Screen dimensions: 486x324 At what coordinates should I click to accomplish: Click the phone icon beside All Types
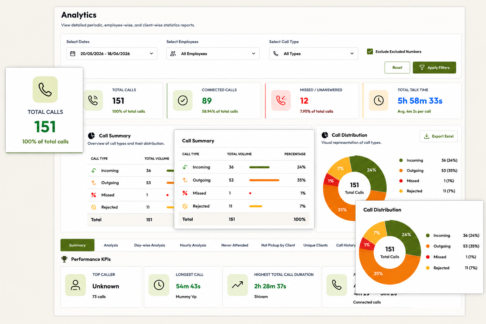(x=276, y=54)
